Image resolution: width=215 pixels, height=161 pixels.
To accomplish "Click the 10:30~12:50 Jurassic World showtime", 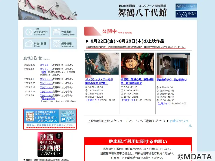I will pos(94,87).
